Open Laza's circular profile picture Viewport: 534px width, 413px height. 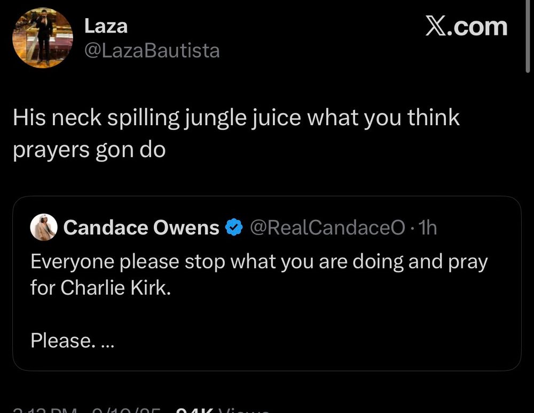coord(42,38)
